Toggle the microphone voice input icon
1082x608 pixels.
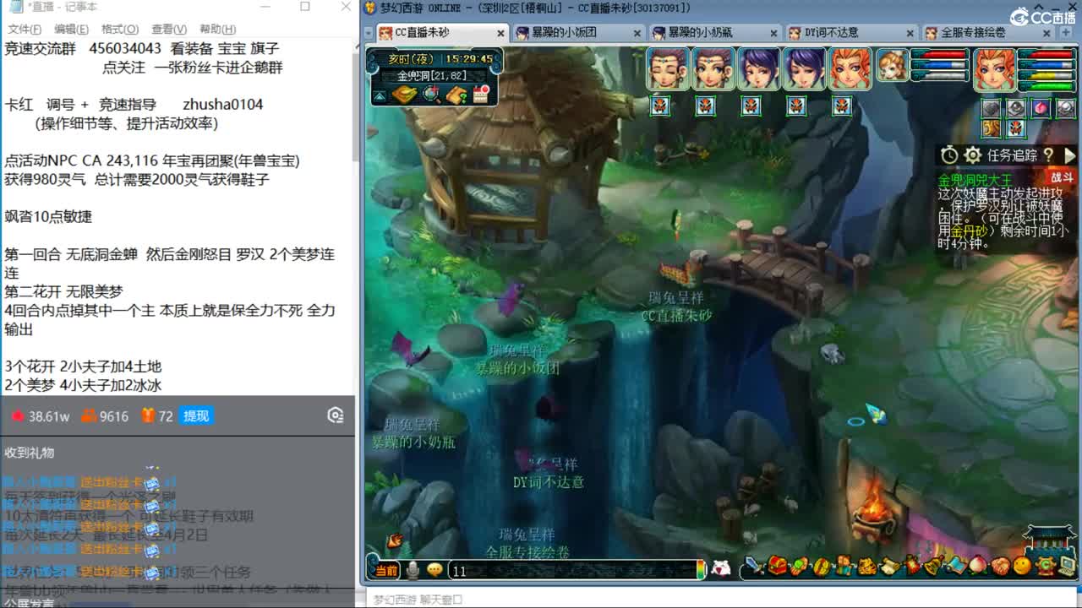coord(413,571)
